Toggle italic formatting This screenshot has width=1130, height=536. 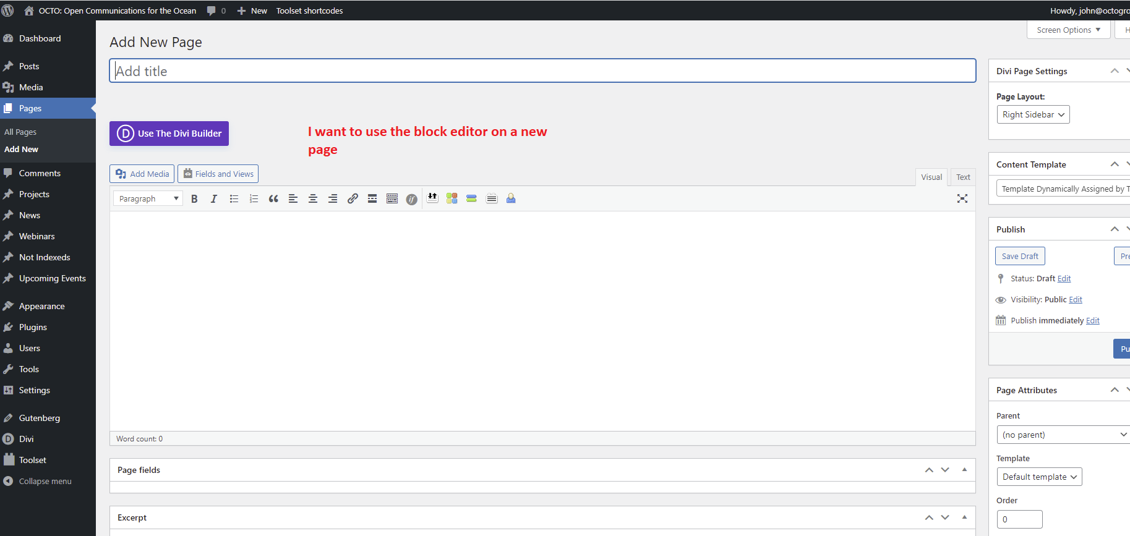[x=214, y=198]
